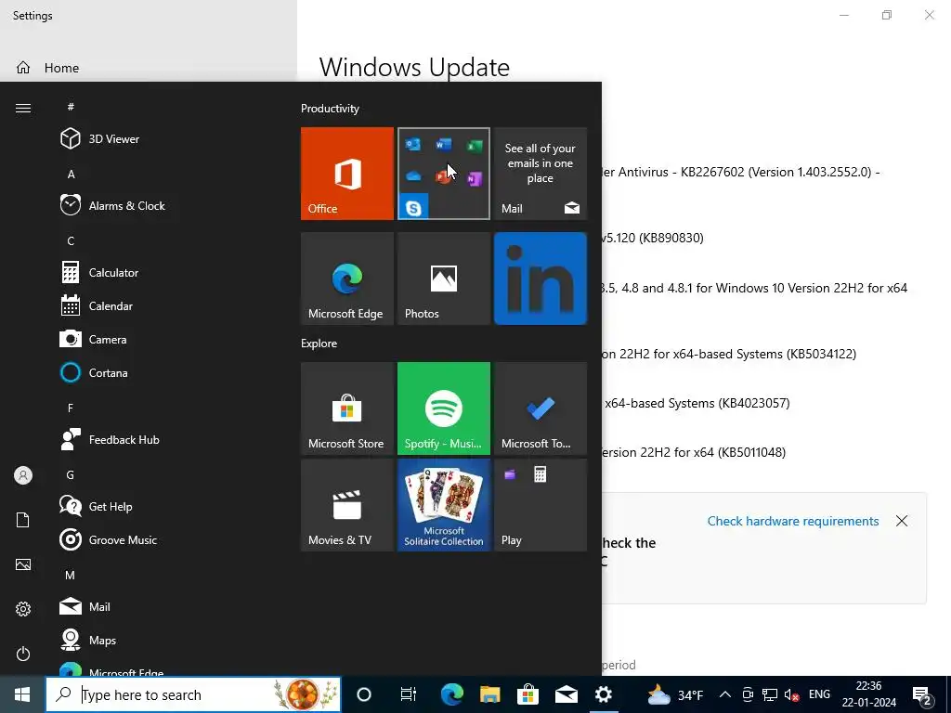Open Cortana circle on the taskbar

point(364,694)
